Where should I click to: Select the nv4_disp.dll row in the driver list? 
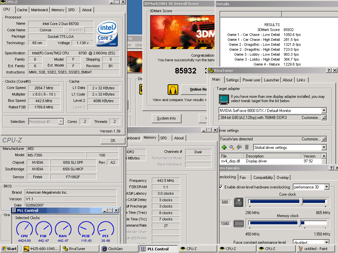pos(270,161)
